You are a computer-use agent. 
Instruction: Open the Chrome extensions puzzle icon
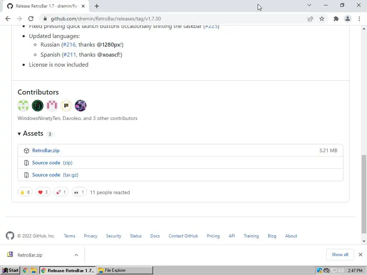coord(336,19)
